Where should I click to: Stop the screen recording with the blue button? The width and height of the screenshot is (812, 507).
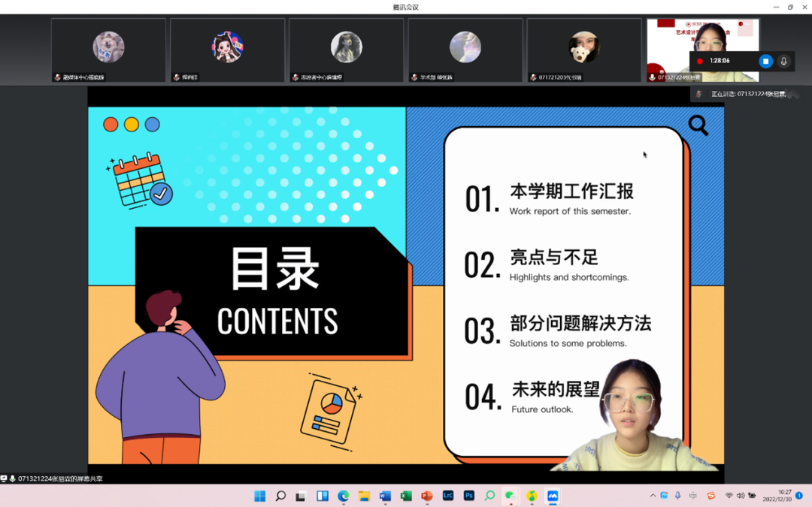coord(765,61)
